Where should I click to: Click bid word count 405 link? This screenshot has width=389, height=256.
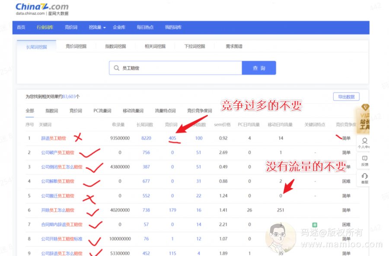pyautogui.click(x=172, y=138)
